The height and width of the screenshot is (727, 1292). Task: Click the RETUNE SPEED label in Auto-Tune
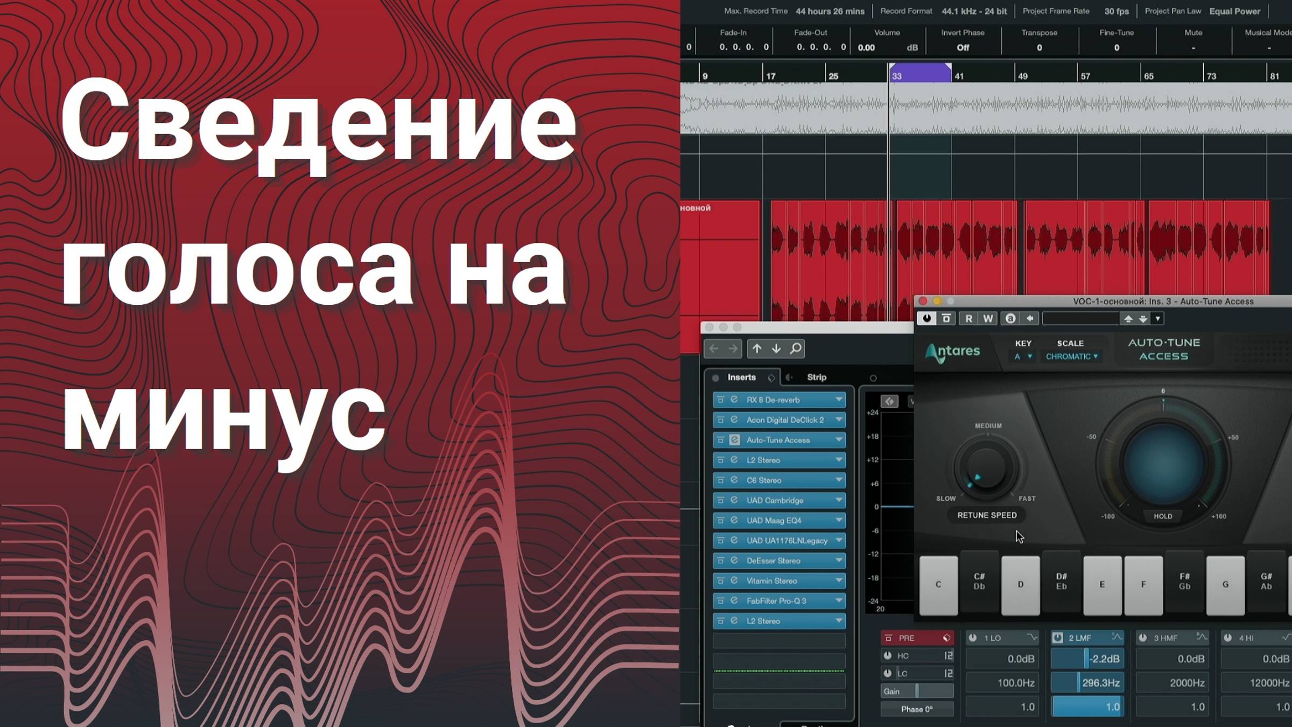pos(987,515)
